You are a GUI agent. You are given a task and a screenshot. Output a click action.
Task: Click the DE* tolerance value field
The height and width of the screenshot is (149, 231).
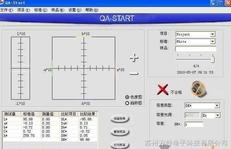click(194, 124)
